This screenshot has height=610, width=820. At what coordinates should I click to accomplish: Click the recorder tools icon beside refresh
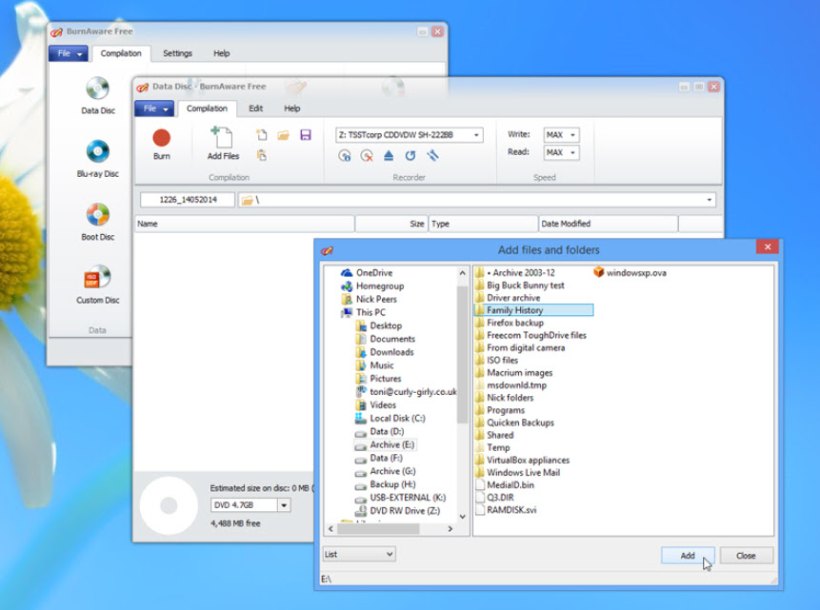(x=432, y=156)
